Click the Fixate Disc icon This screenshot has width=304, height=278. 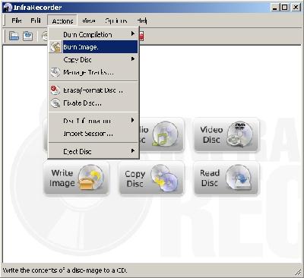[x=55, y=103]
